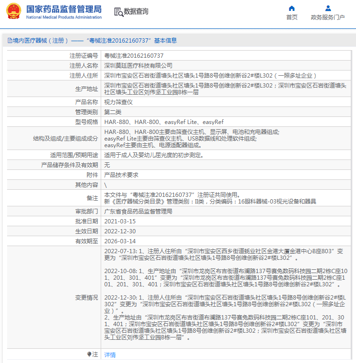The height and width of the screenshot is (363, 356).
Task: Click attachment value 产品技术要求
Action: click(x=121, y=175)
